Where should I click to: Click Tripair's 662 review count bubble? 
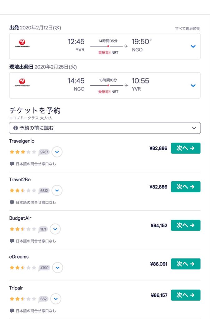[x=43, y=299]
